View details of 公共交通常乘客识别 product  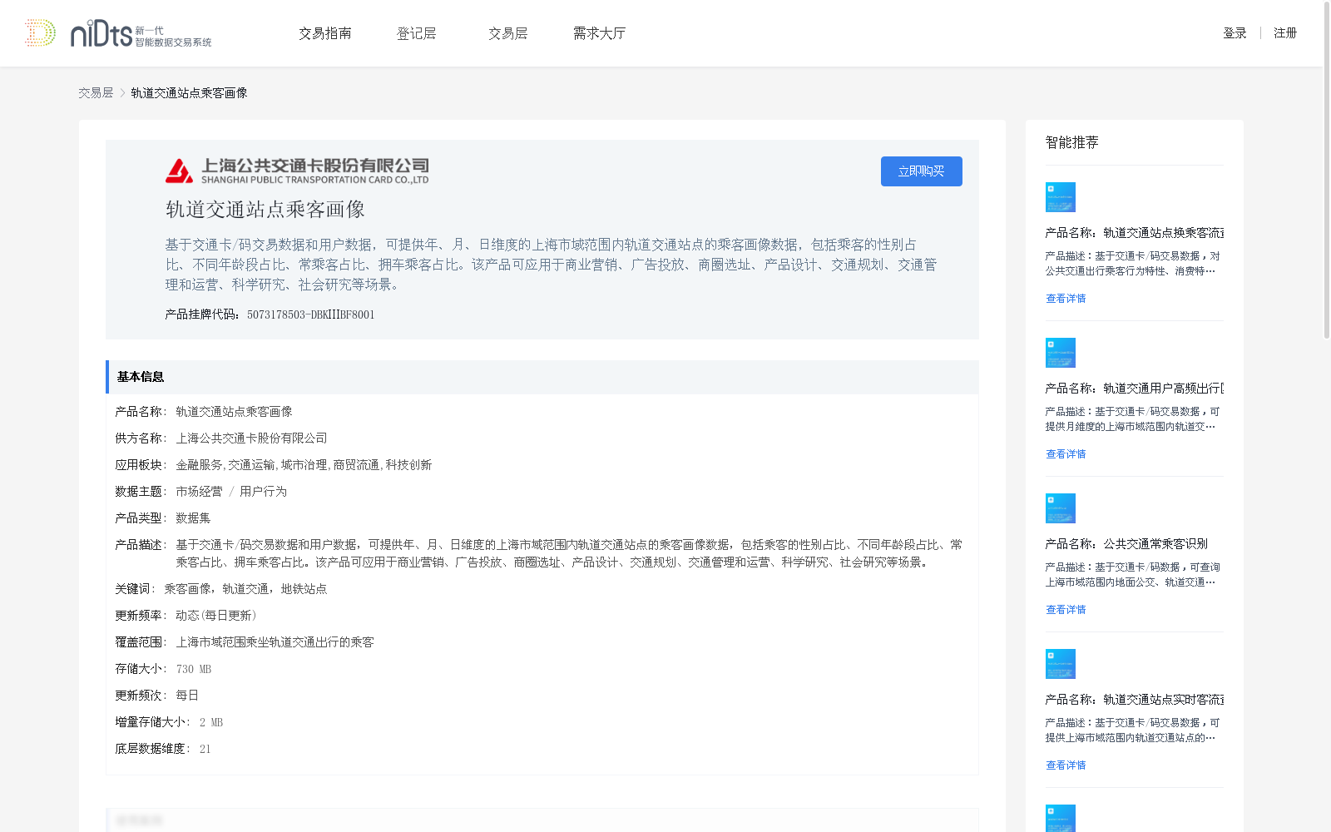pyautogui.click(x=1066, y=610)
